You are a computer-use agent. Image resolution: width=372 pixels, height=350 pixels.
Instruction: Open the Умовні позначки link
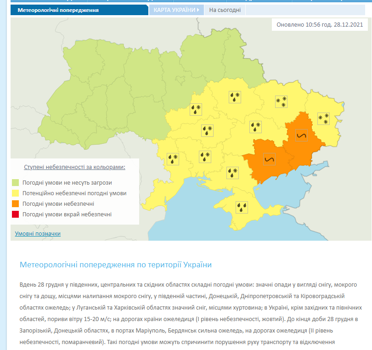(38, 233)
